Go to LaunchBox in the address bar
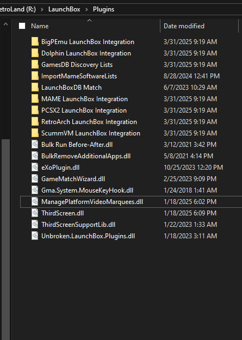 pos(64,9)
